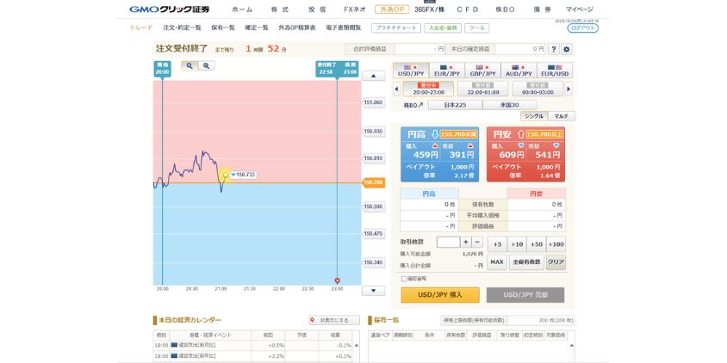Show next time slots with right arrow
Screen dimensions: 727x363
click(569, 89)
